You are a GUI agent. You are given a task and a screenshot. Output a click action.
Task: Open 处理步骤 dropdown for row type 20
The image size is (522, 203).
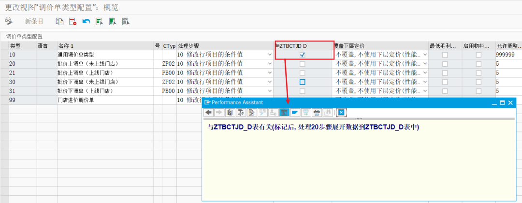[269, 64]
